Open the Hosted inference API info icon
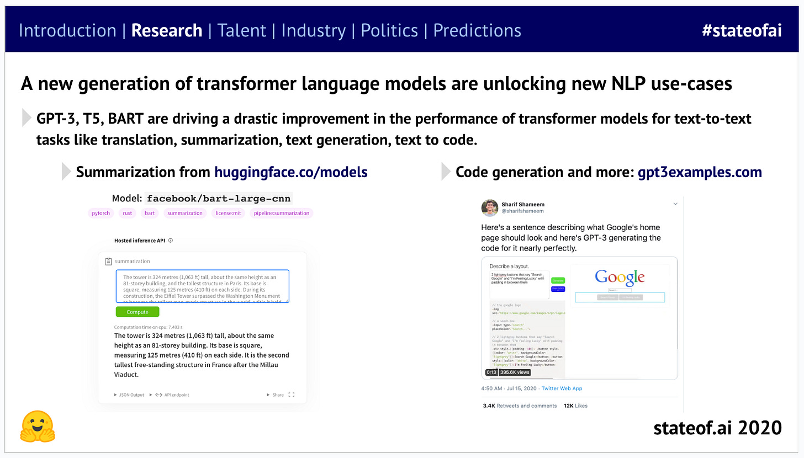 point(171,241)
